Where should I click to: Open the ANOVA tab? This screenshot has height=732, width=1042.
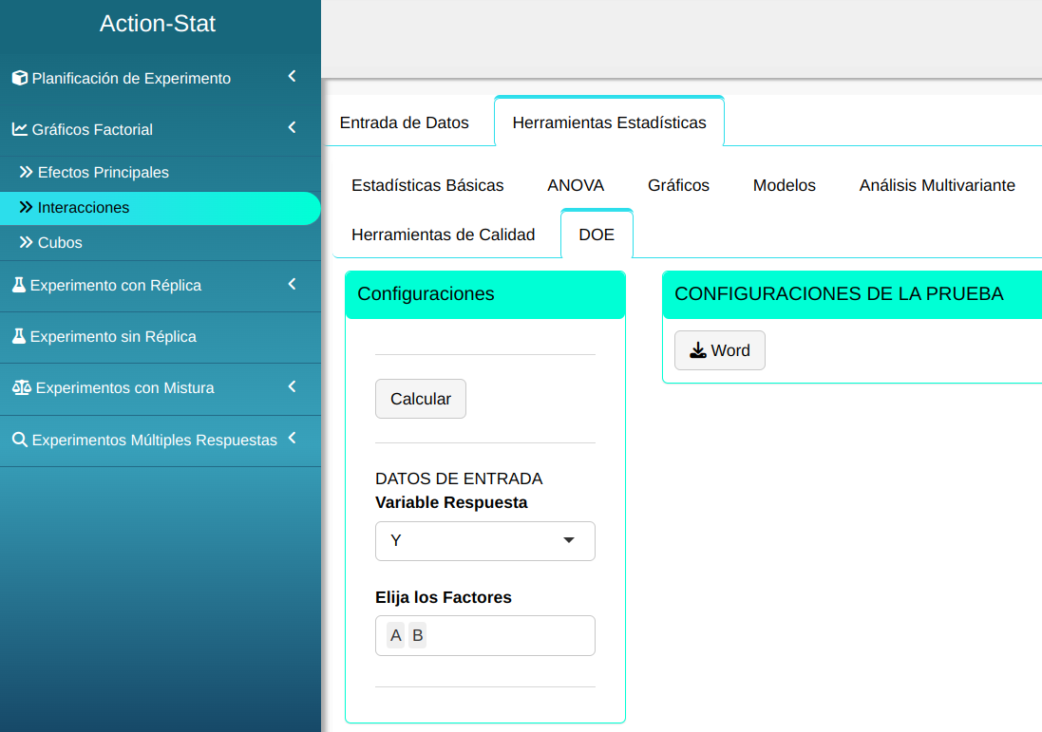point(576,185)
